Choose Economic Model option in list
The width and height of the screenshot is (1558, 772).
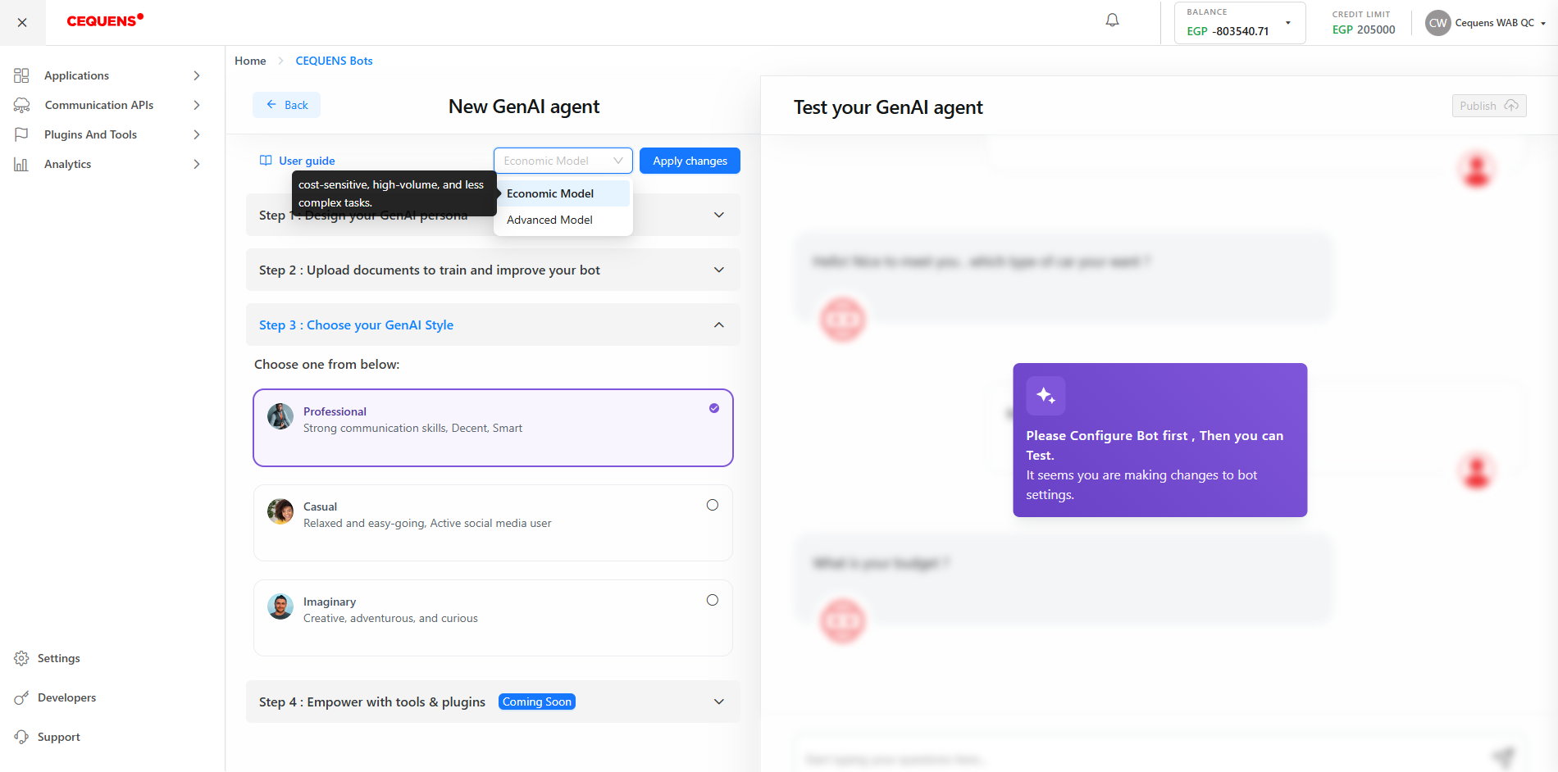(563, 193)
